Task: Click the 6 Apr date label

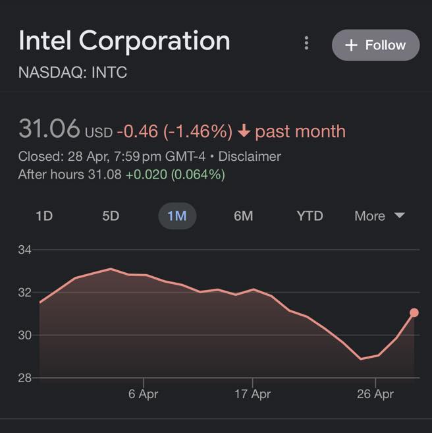Action: point(143,394)
